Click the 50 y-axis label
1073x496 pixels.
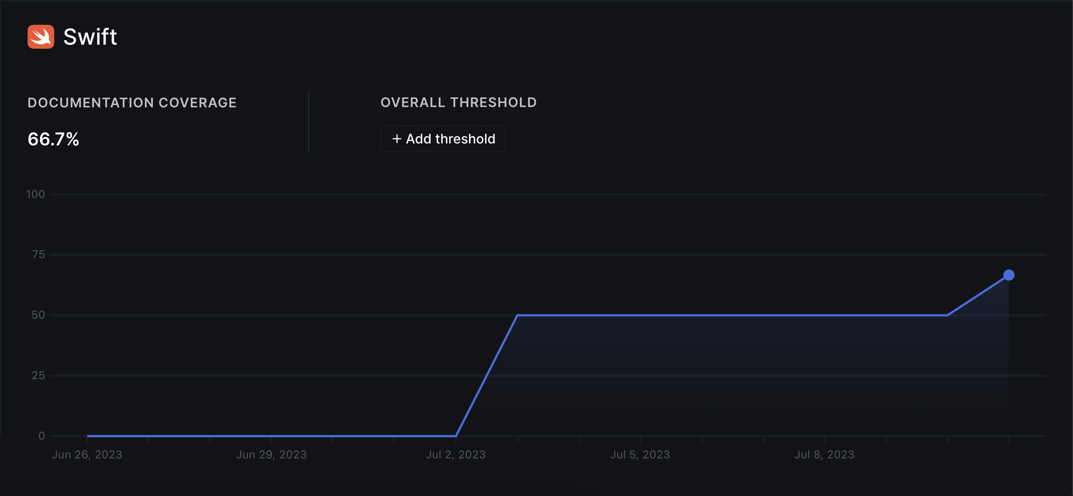[x=38, y=315]
